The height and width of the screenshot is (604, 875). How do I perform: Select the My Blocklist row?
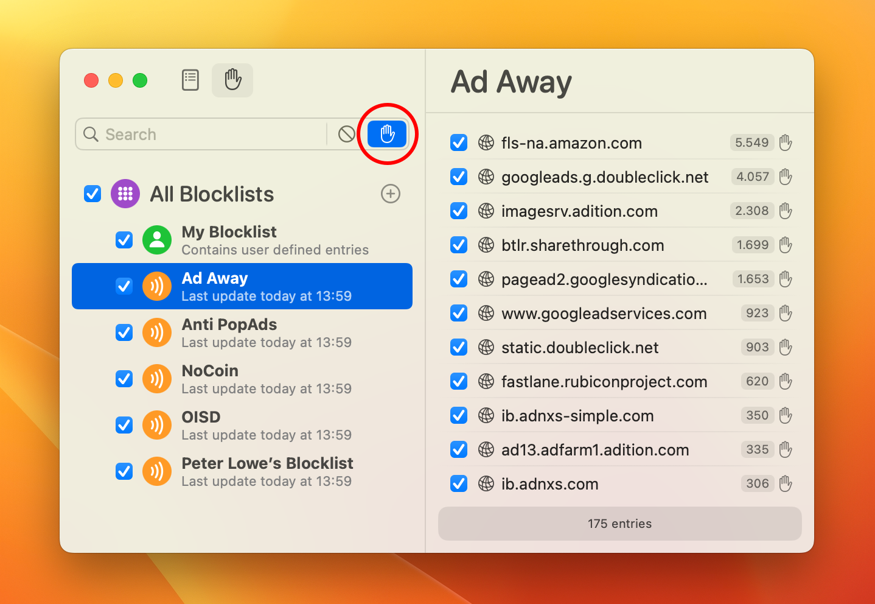[x=242, y=240]
